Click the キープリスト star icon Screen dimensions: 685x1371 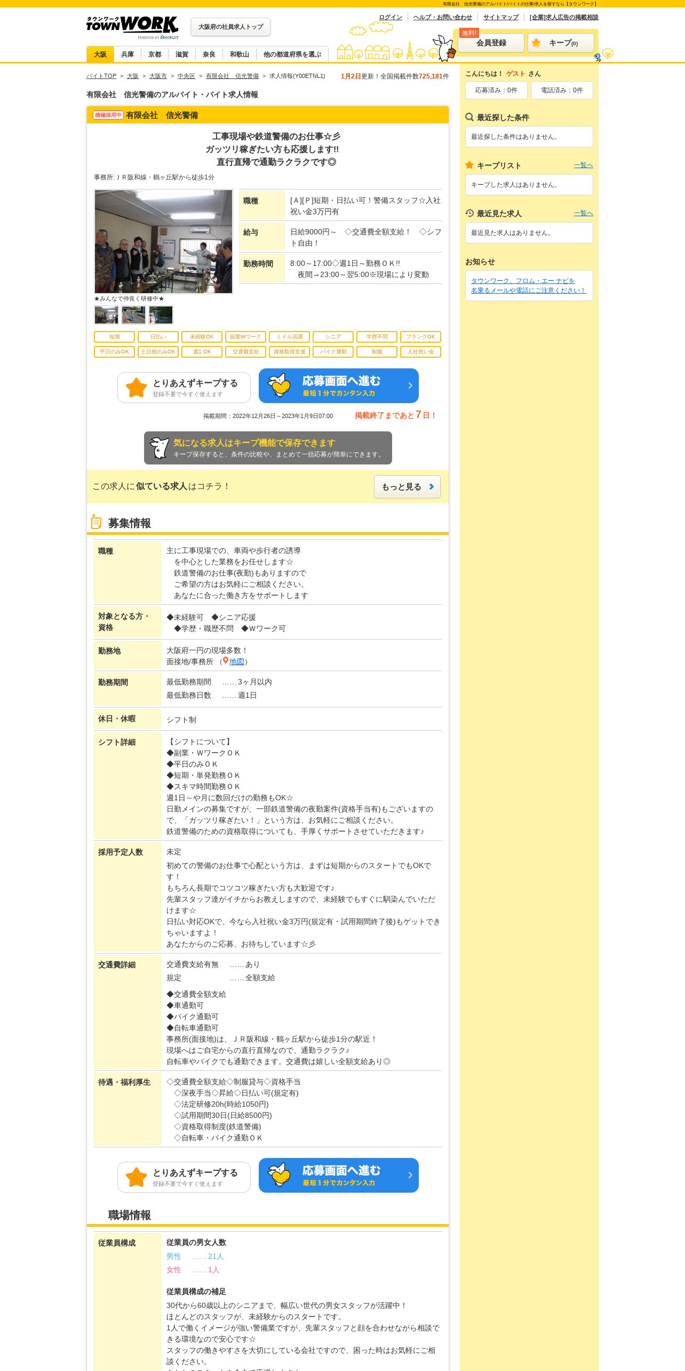(469, 165)
